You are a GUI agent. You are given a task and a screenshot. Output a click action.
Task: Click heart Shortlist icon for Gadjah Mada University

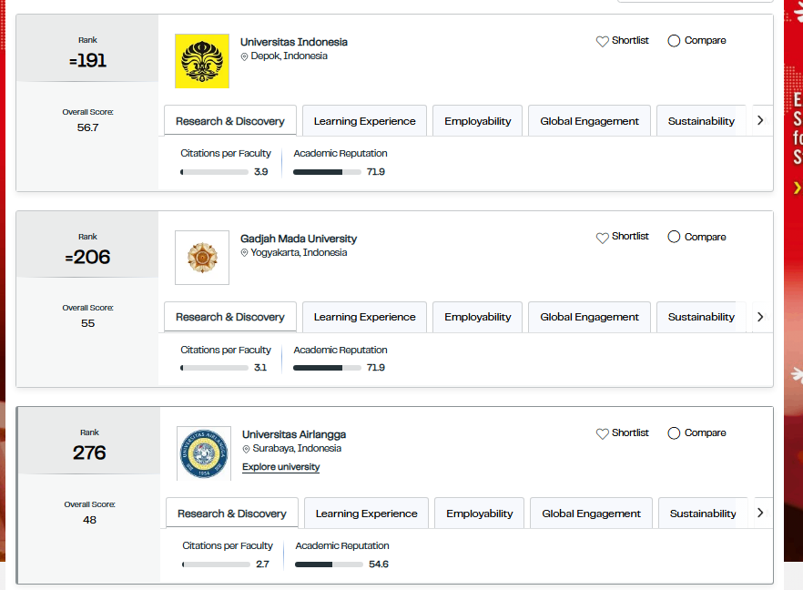pyautogui.click(x=603, y=238)
